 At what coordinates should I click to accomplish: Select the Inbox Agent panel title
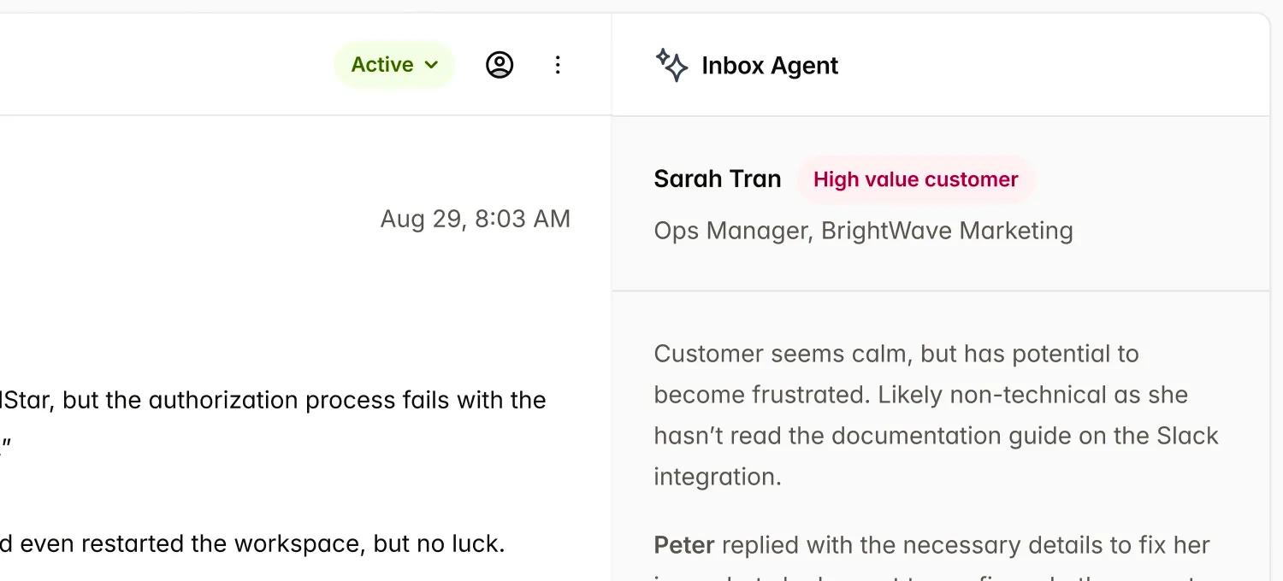[x=770, y=66]
